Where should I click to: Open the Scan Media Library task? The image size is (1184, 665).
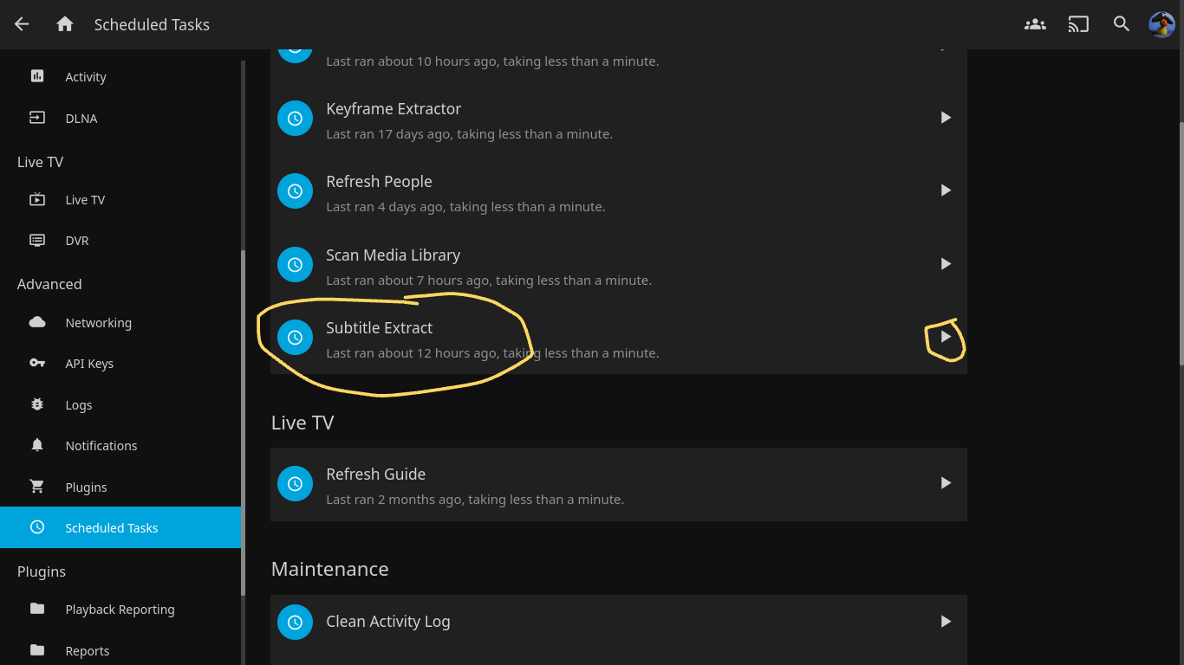coord(393,255)
